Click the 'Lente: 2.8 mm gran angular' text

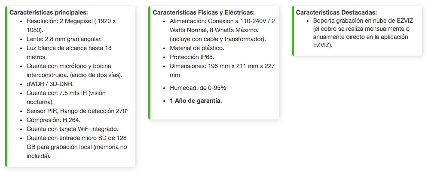click(x=64, y=39)
